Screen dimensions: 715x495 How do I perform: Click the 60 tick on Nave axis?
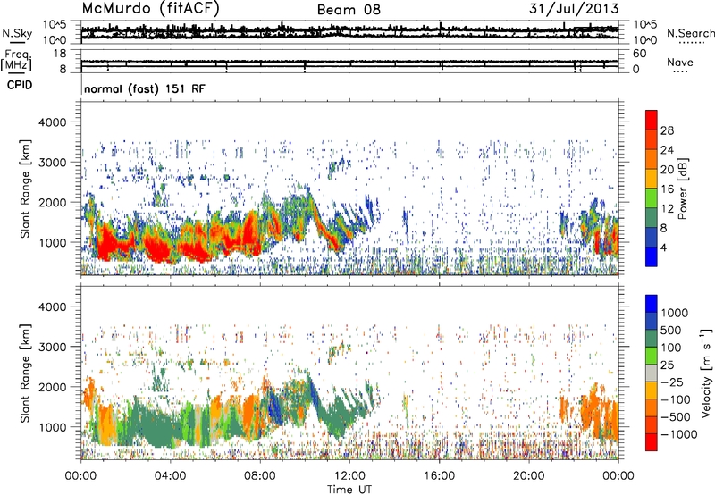tap(640, 54)
